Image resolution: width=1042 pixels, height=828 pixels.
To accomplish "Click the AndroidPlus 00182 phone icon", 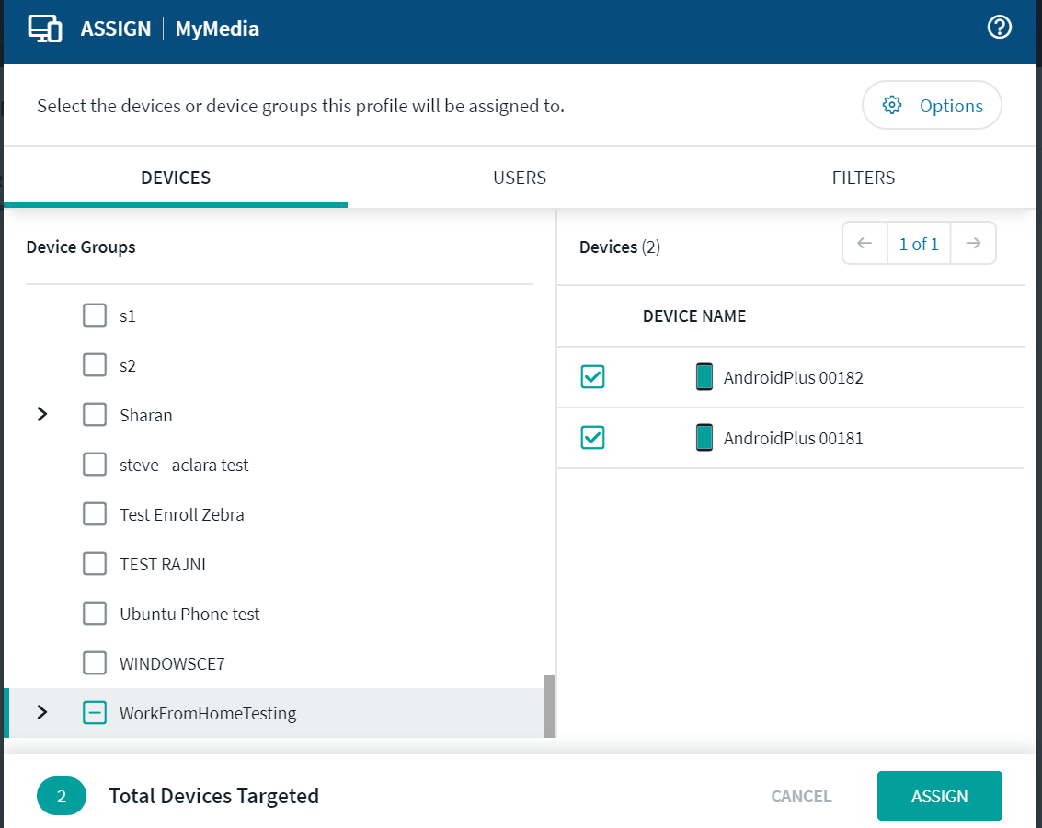I will [704, 377].
